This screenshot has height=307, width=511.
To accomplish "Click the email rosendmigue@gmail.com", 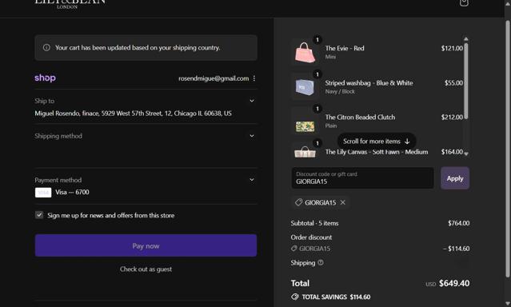I will [214, 78].
